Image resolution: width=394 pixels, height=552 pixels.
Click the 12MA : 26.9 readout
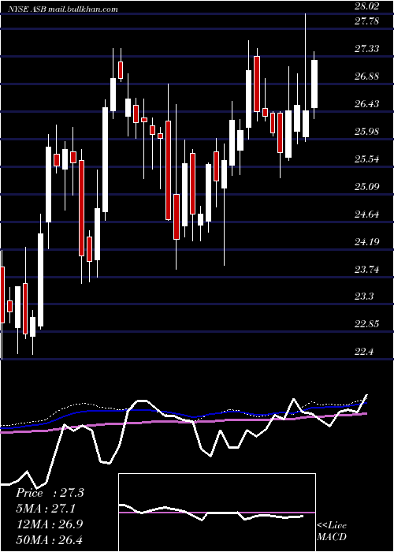(49, 524)
